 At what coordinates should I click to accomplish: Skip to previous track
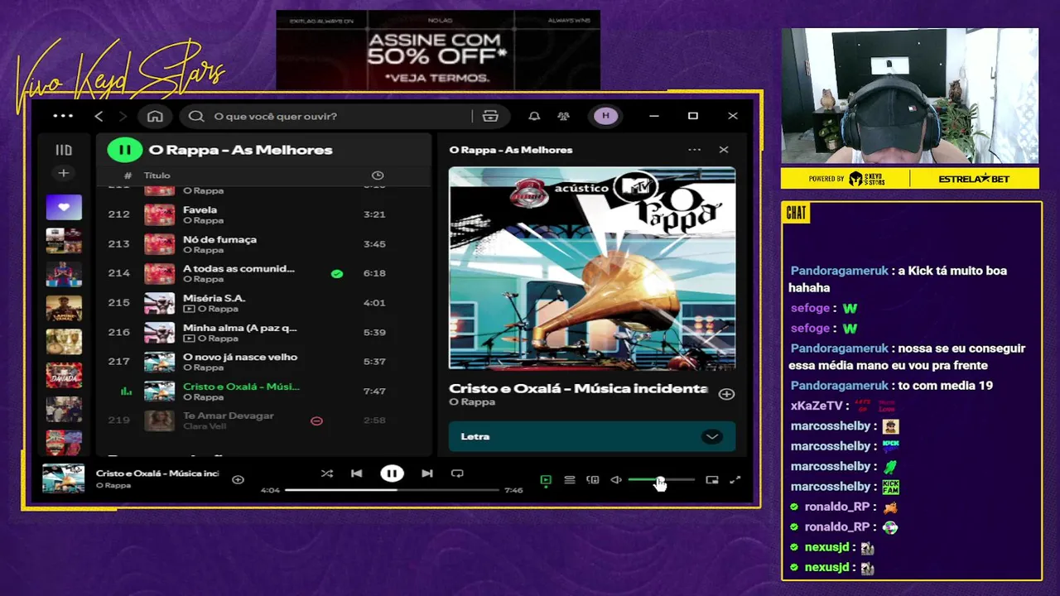click(x=356, y=473)
